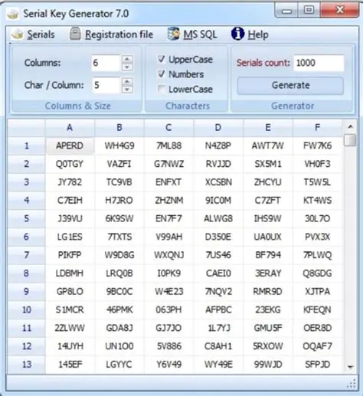Click cell D350E
The height and width of the screenshot is (396, 363).
tap(218, 237)
